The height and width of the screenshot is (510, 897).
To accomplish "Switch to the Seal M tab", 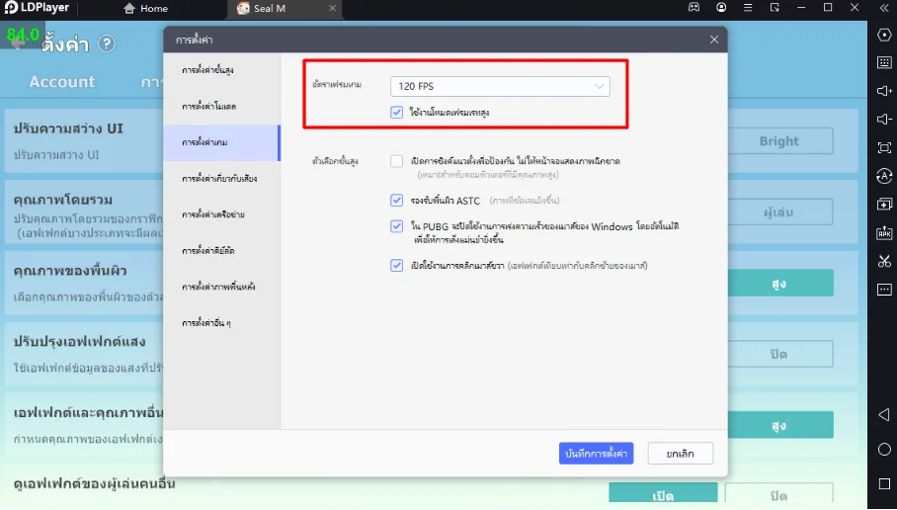I will (x=286, y=9).
